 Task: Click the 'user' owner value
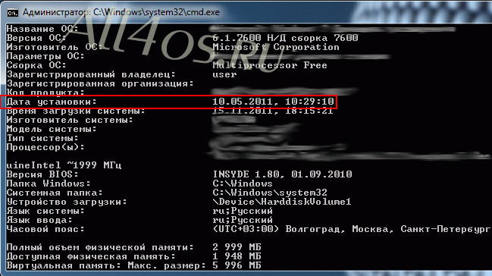point(224,74)
